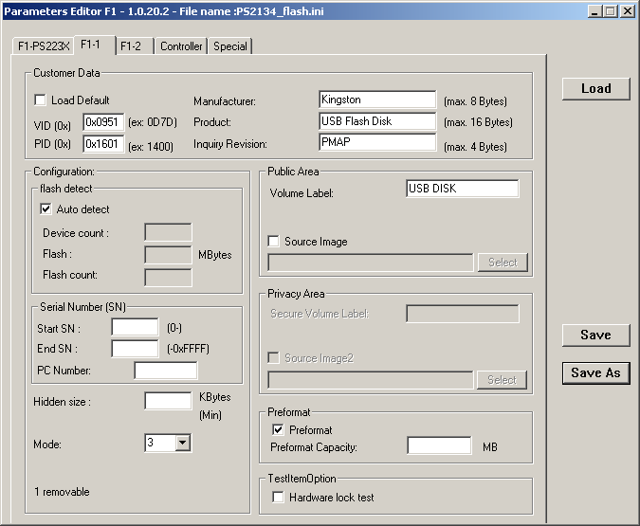
Task: Click the PID input field
Action: pos(103,144)
